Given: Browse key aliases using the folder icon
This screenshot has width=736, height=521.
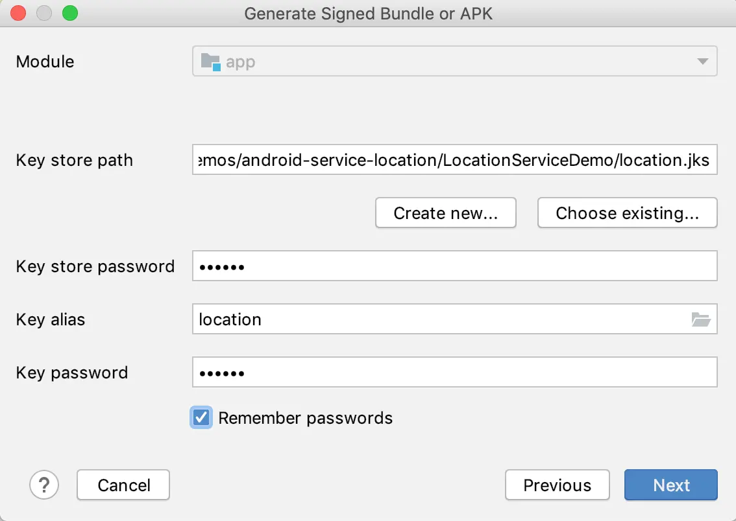Looking at the screenshot, I should [701, 319].
